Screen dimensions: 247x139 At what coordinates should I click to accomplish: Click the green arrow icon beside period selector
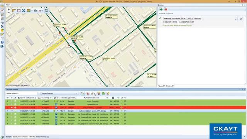point(82,93)
